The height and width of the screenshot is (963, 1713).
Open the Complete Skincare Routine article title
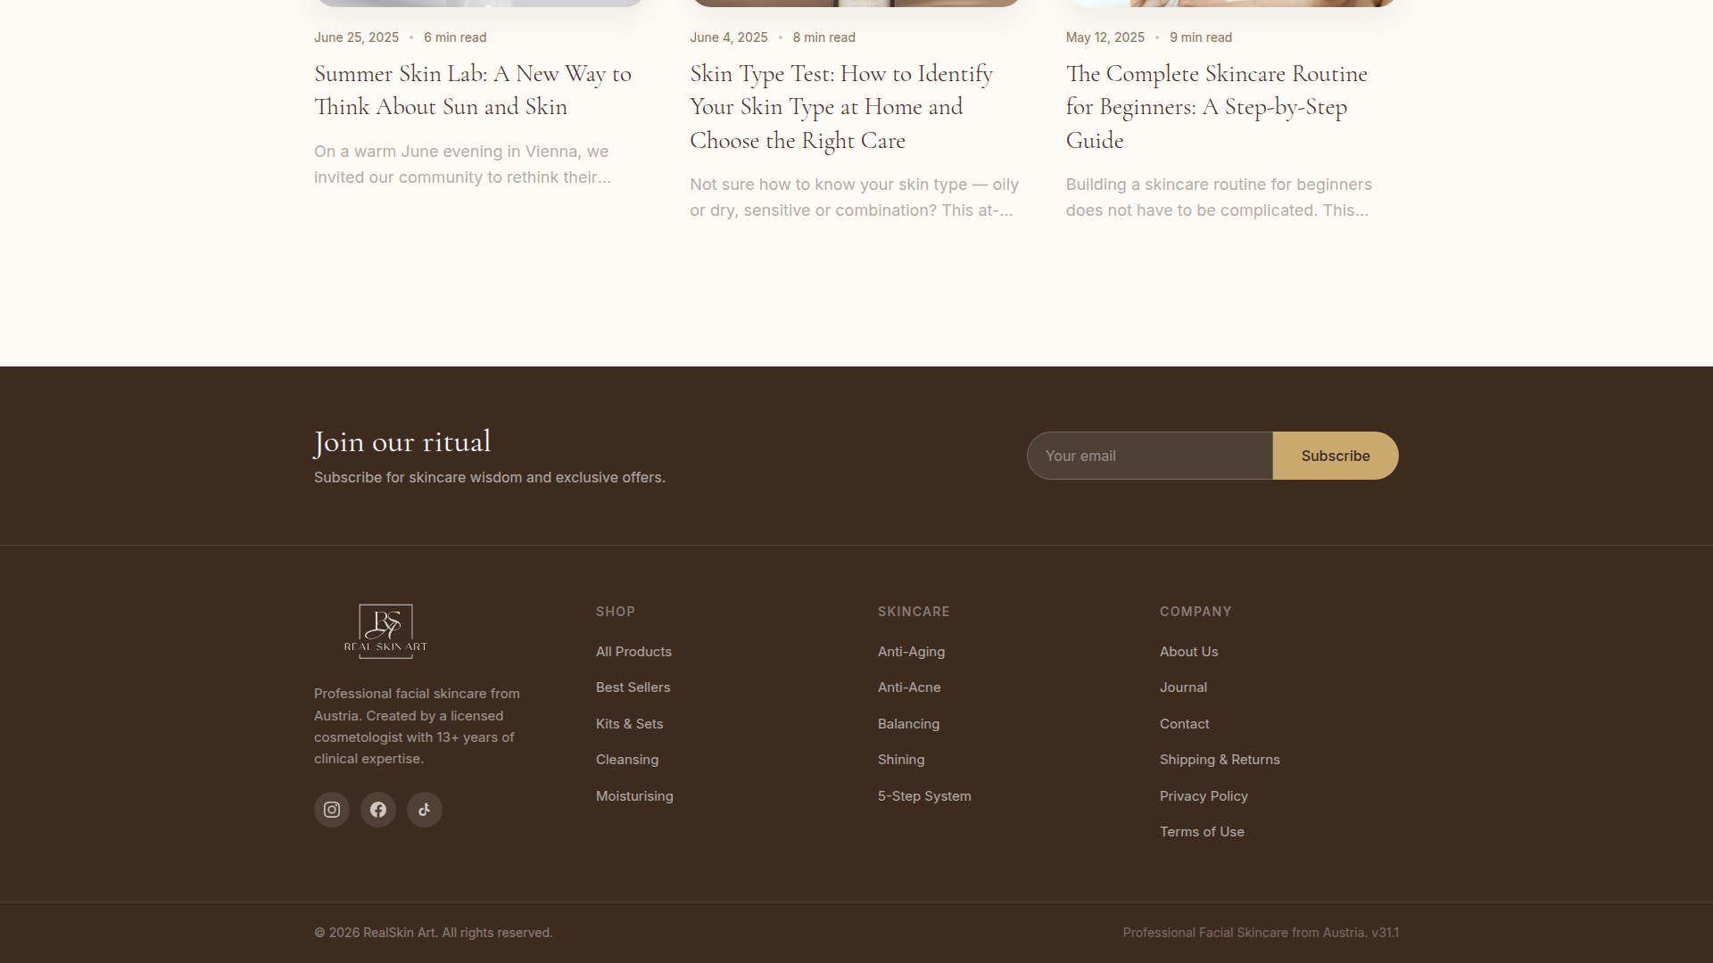[1217, 107]
